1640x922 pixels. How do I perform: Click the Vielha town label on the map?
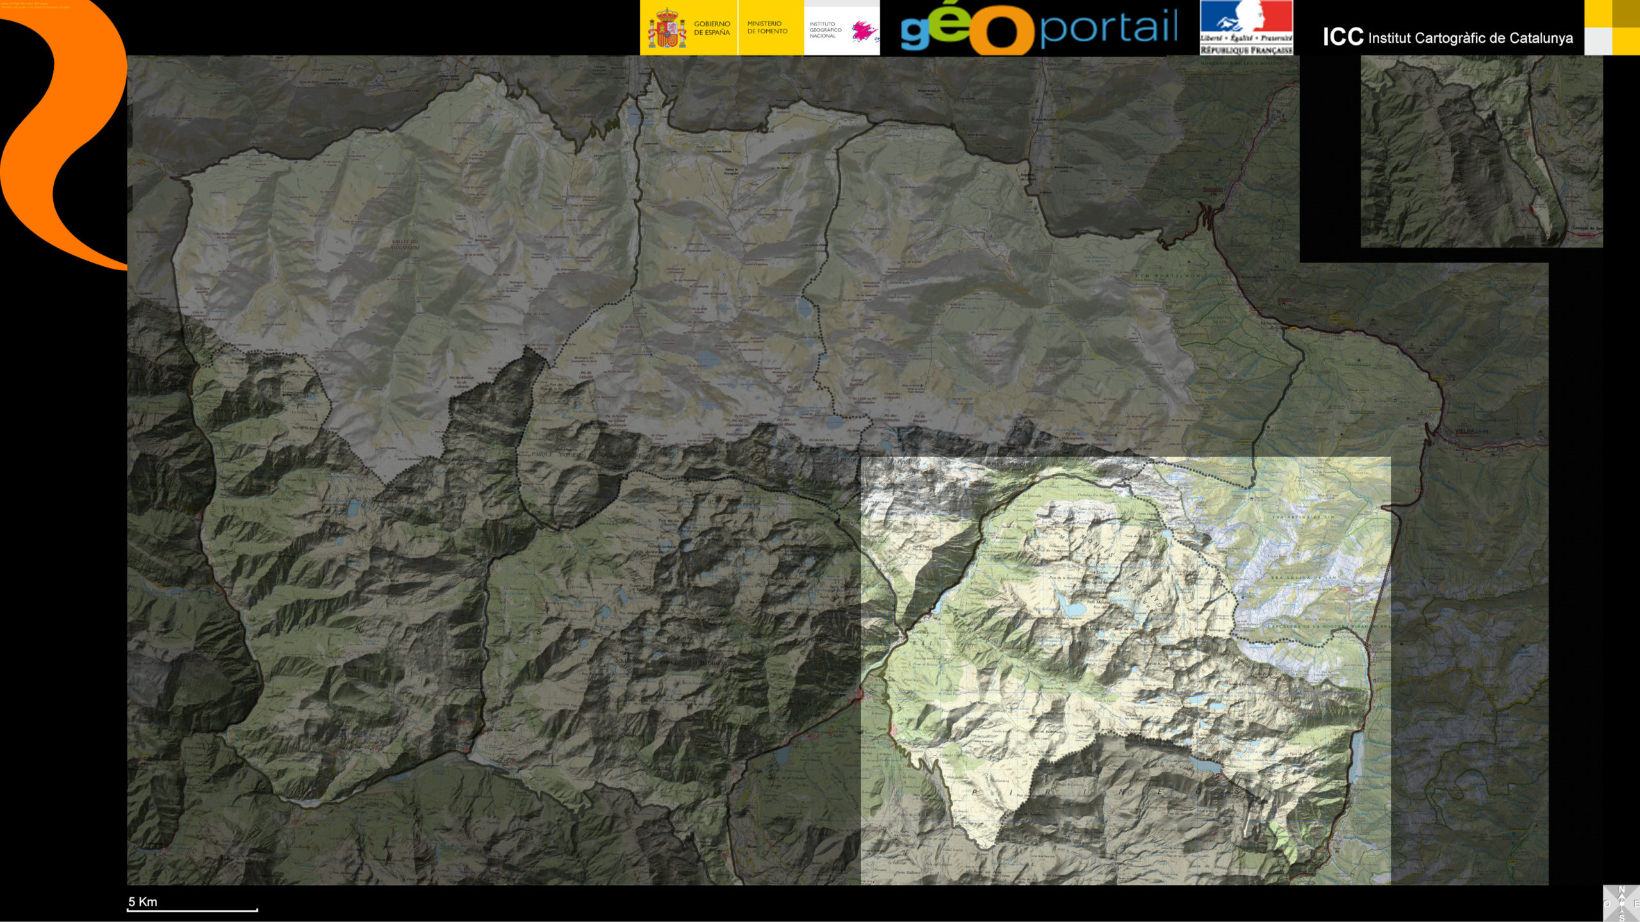point(1464,431)
